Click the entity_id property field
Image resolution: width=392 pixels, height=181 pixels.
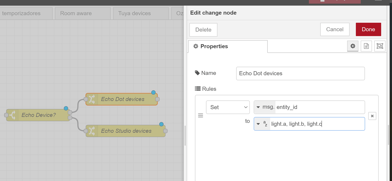tap(320, 107)
